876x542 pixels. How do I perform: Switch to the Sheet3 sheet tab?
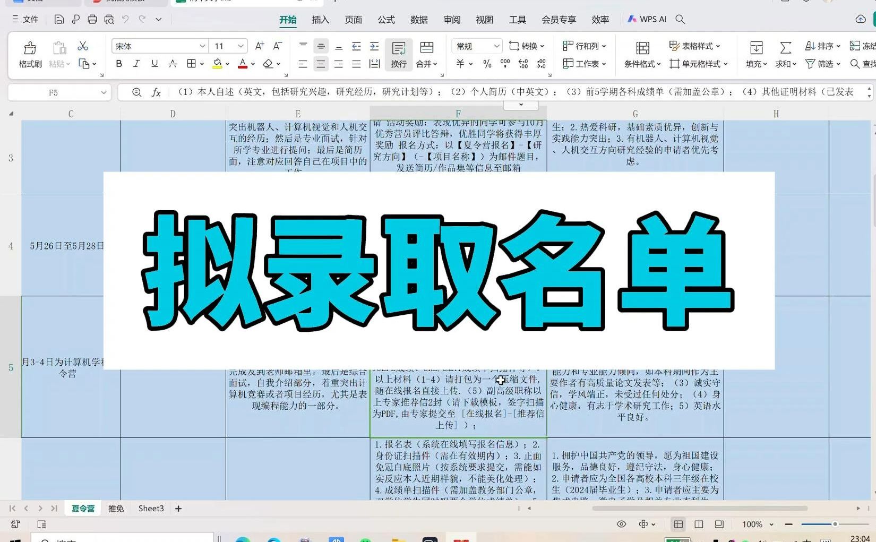click(151, 509)
